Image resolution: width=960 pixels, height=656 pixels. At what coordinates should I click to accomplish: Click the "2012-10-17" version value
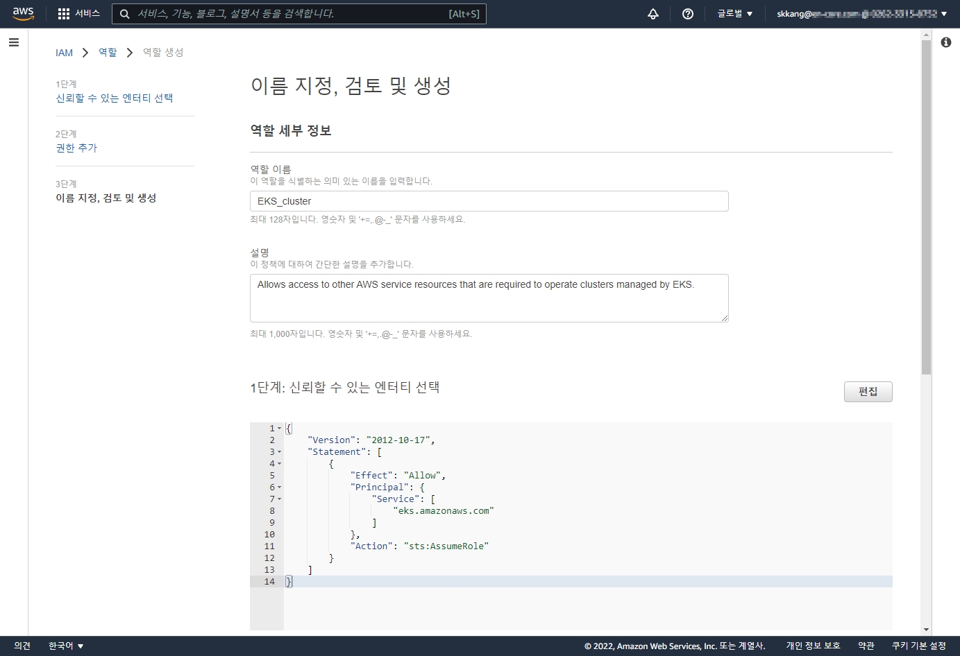pyautogui.click(x=398, y=440)
